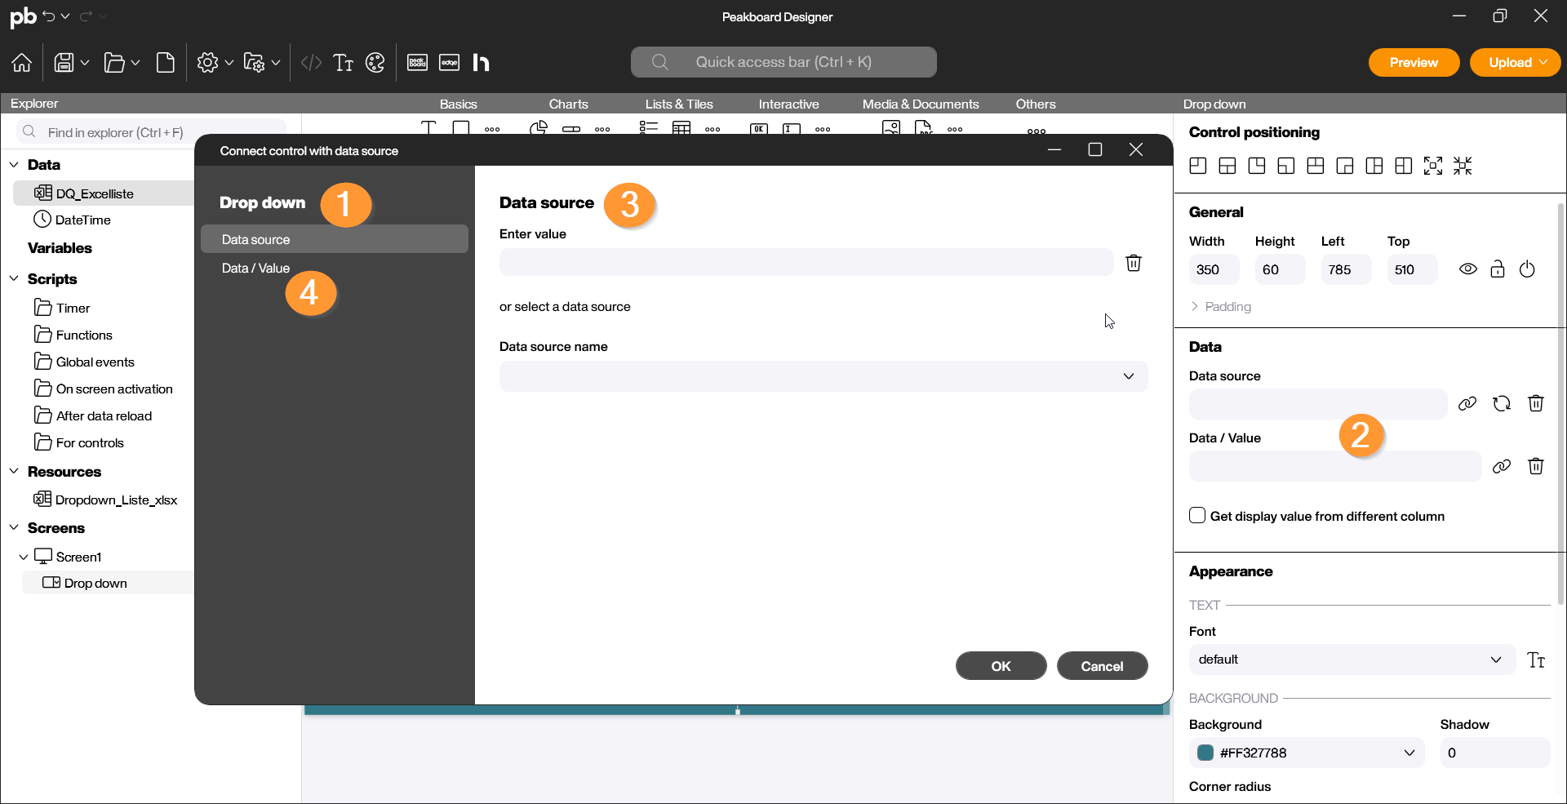The height and width of the screenshot is (804, 1567).
Task: Click the Home icon in the toolbar
Action: 22,63
